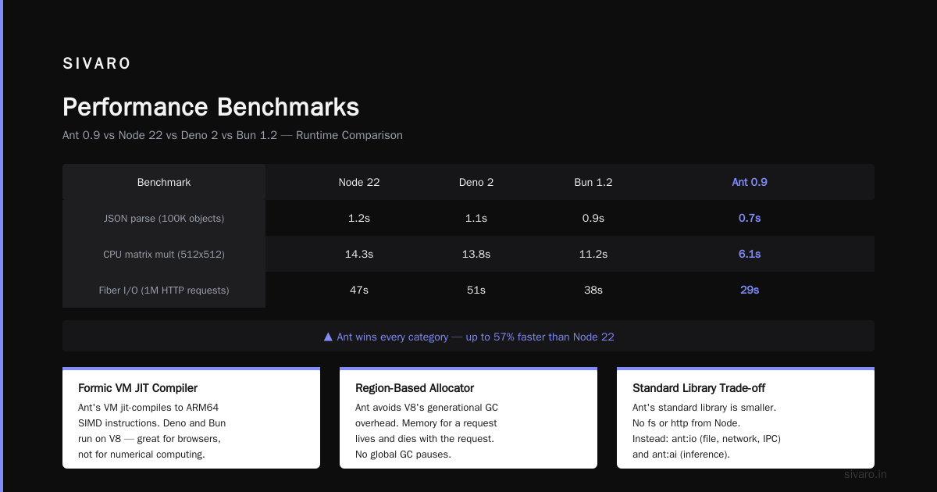Select the Bun 1.2 column header
Viewport: 937px width, 492px height.
tap(593, 182)
